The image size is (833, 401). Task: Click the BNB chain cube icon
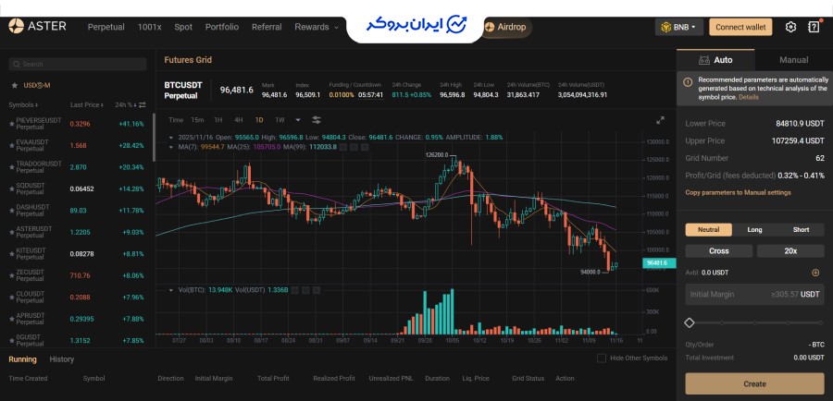pos(665,27)
